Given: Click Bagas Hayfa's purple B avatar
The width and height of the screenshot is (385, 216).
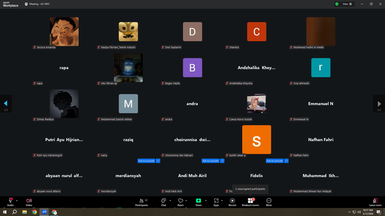Looking at the screenshot, I should pyautogui.click(x=192, y=68).
